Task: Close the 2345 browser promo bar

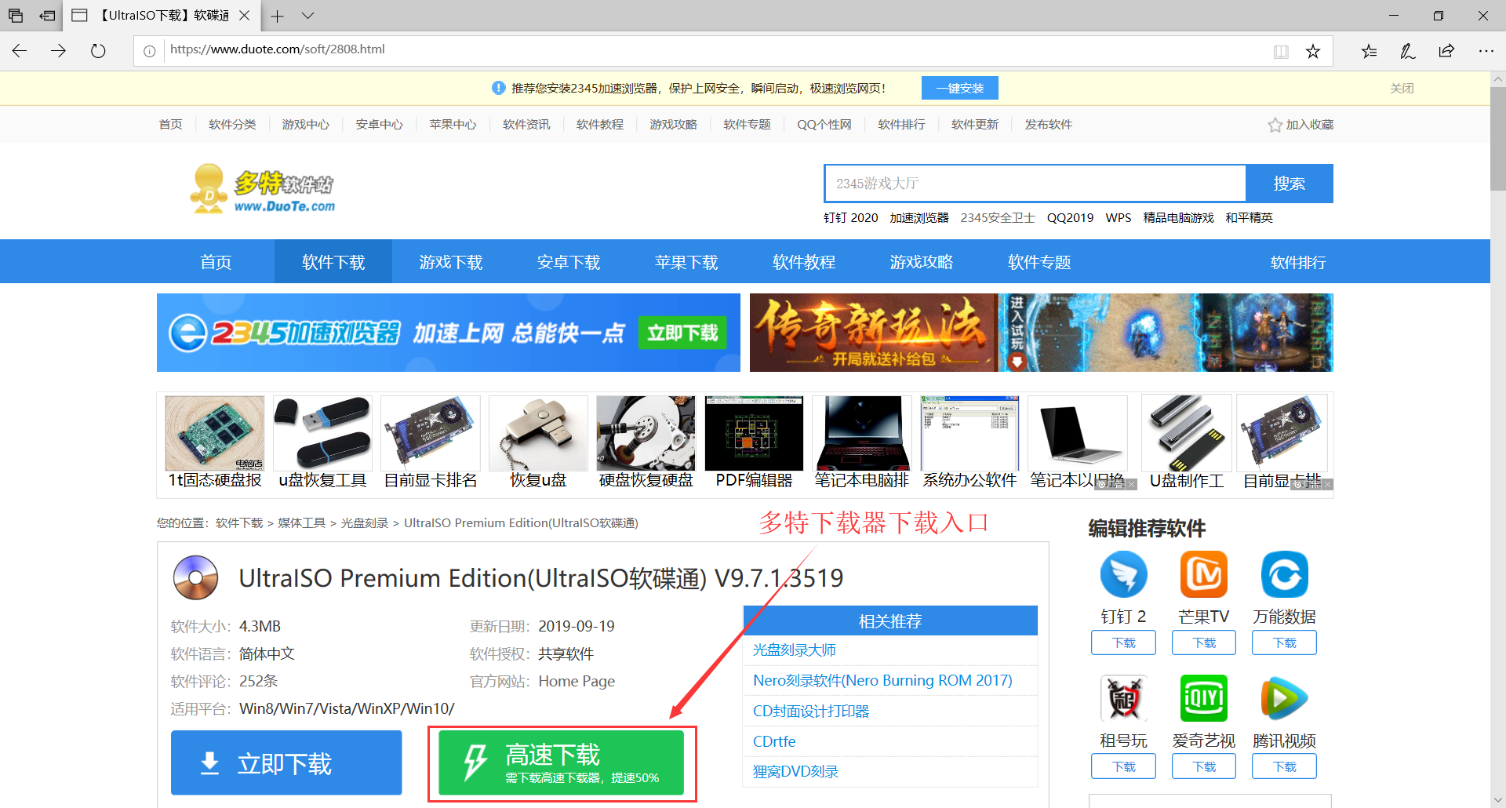Action: [1401, 89]
